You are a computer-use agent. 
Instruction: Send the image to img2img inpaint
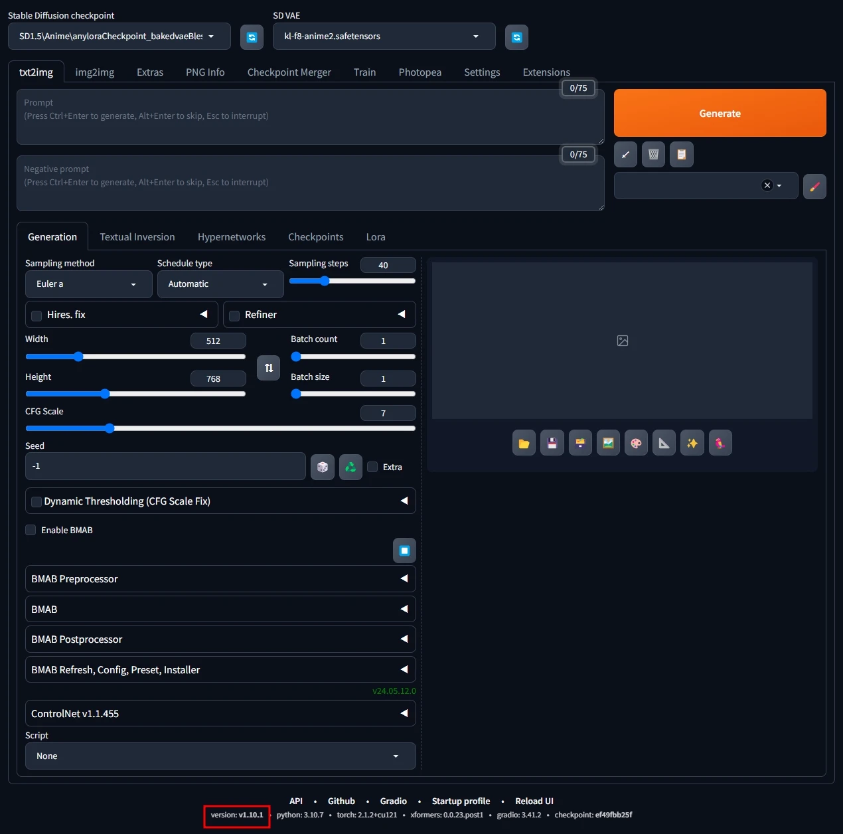point(636,443)
